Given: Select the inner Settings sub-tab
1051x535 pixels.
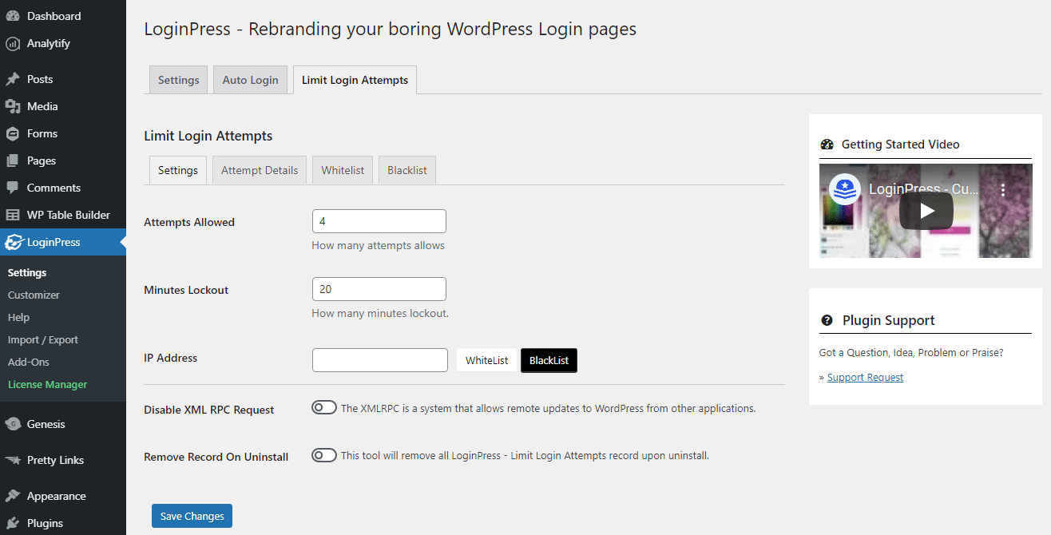Looking at the screenshot, I should point(178,170).
